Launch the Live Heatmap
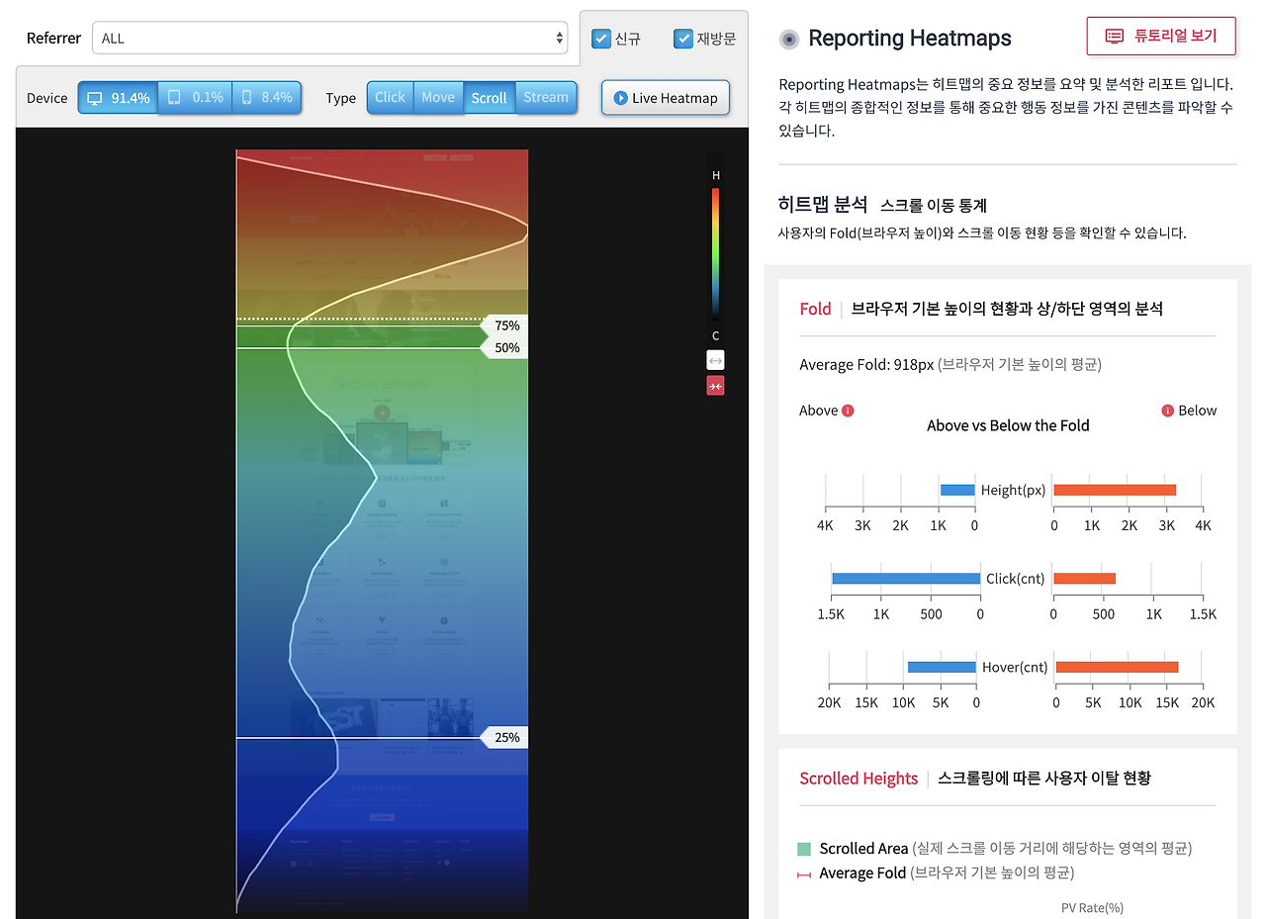Viewport: 1266px width, 919px height. point(665,97)
